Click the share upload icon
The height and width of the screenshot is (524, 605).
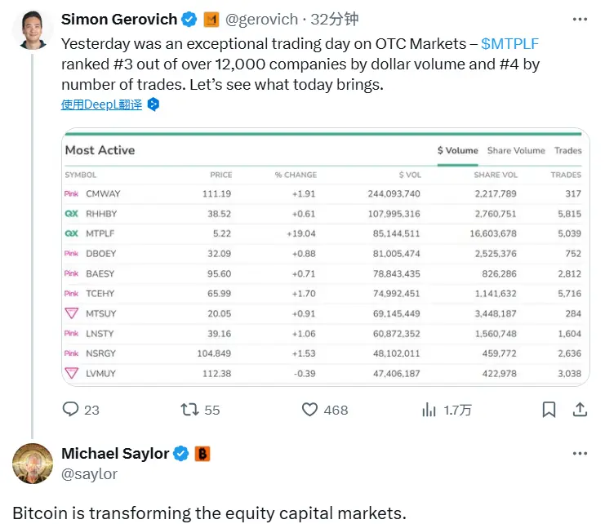[580, 410]
